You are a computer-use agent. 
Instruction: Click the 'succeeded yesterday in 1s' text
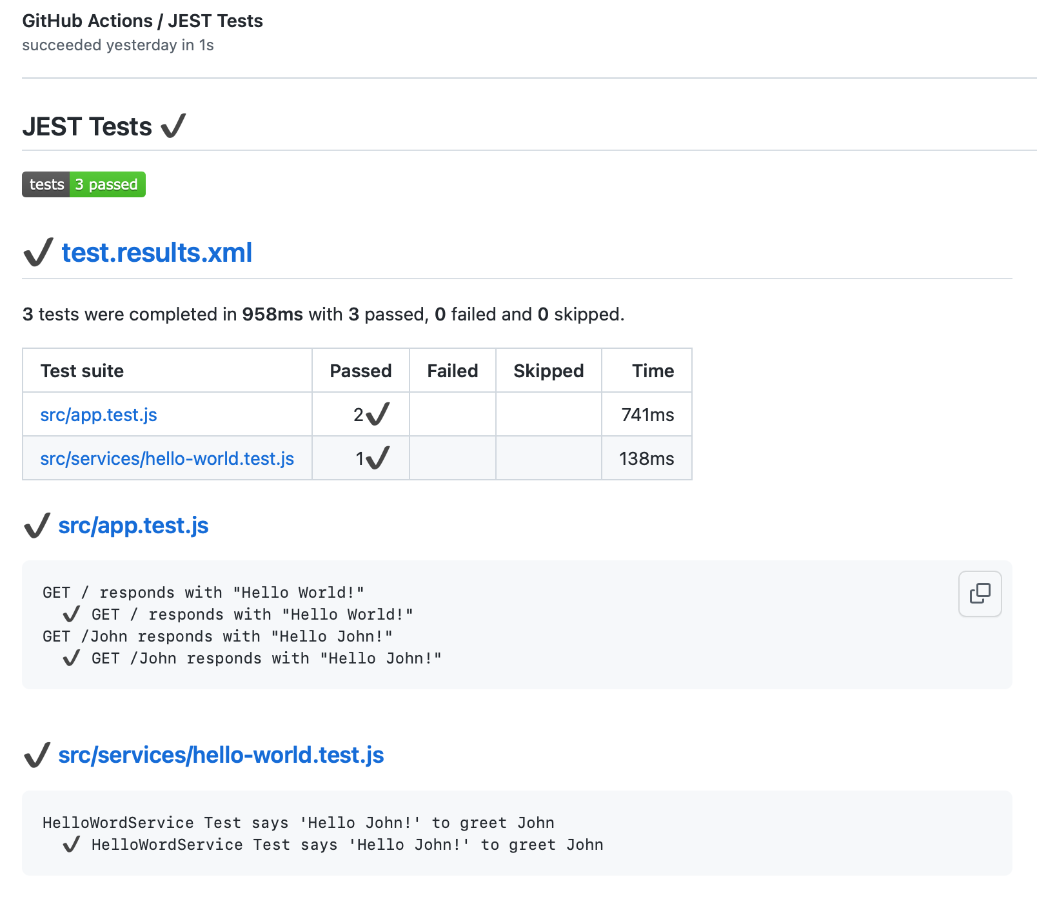[x=118, y=45]
